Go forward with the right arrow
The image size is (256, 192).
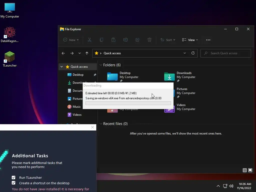(x=72, y=53)
